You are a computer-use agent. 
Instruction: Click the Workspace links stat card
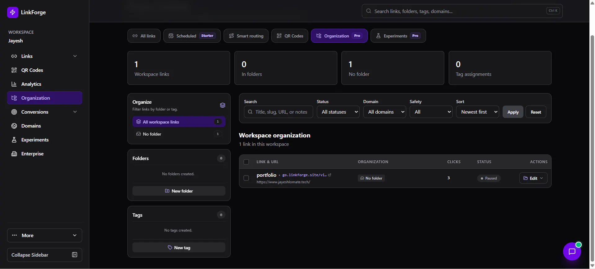point(179,68)
